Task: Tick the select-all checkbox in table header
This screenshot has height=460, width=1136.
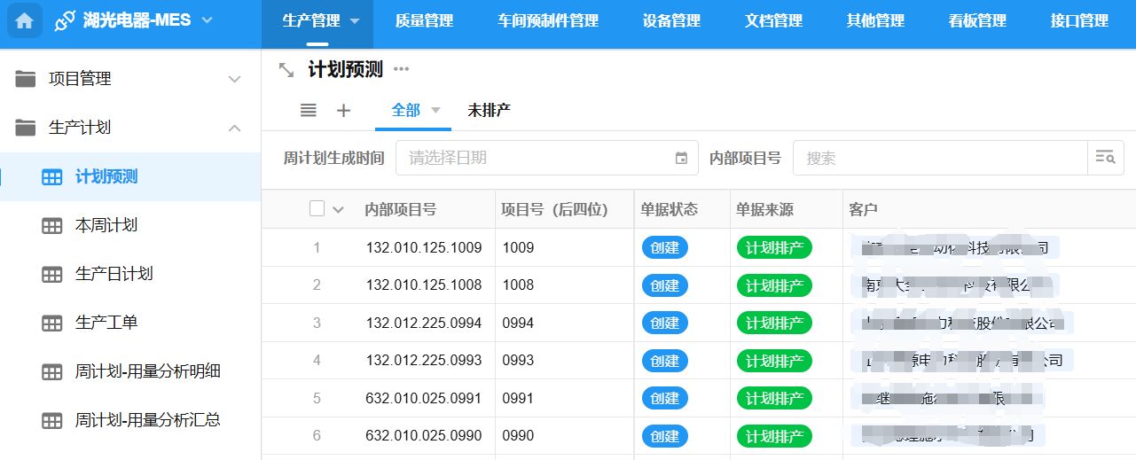Action: 317,209
